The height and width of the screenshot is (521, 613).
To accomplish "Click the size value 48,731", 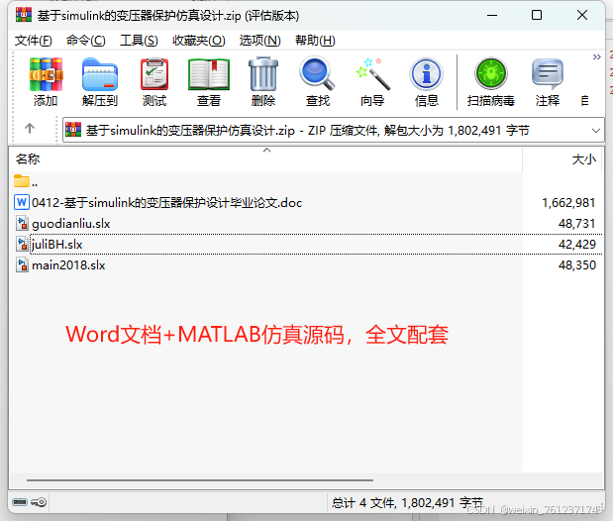I will click(x=576, y=223).
